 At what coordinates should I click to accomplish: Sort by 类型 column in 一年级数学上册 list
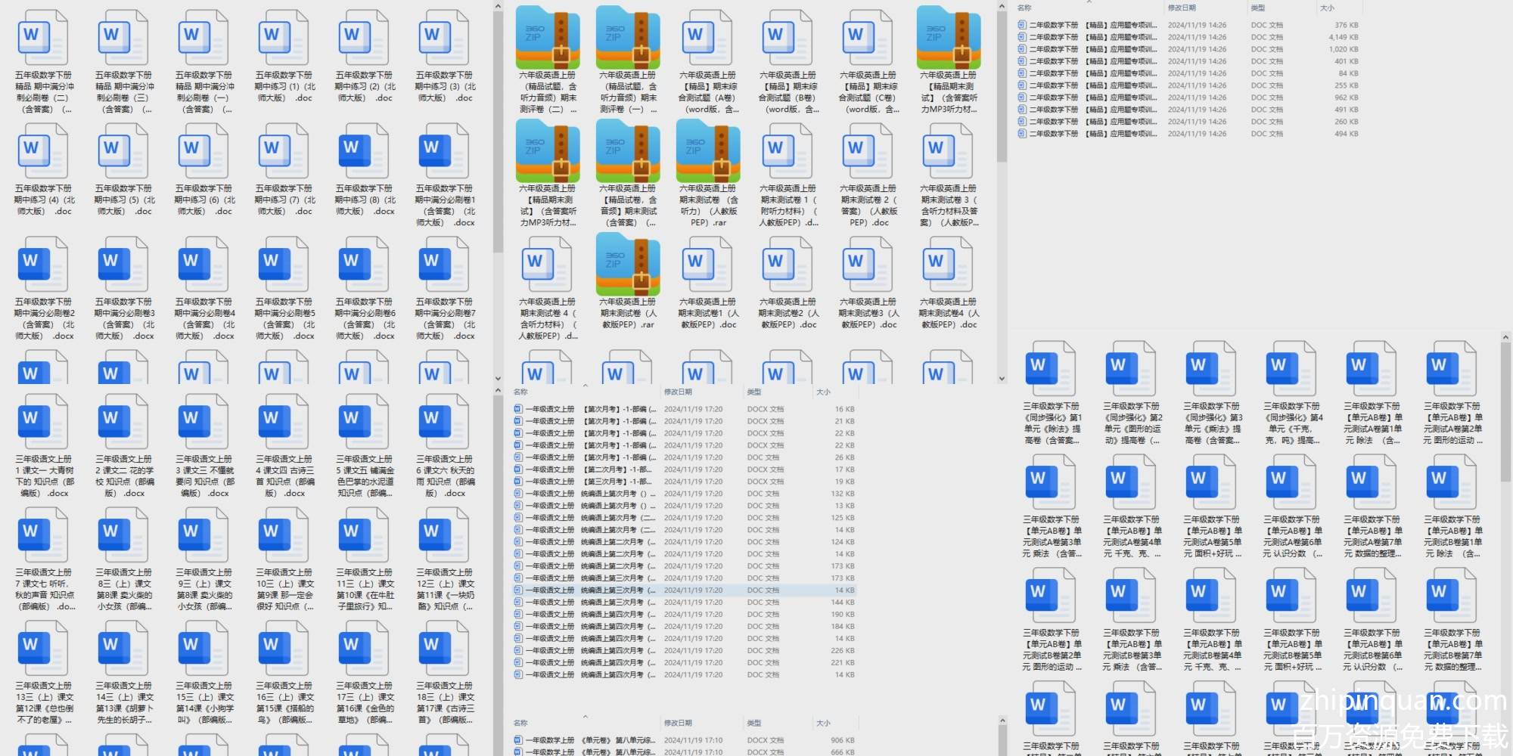click(754, 723)
